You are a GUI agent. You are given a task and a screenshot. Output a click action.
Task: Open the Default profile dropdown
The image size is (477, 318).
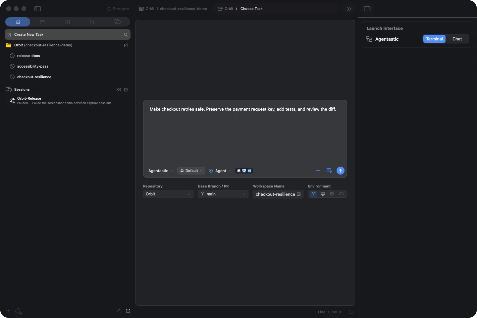tap(191, 171)
